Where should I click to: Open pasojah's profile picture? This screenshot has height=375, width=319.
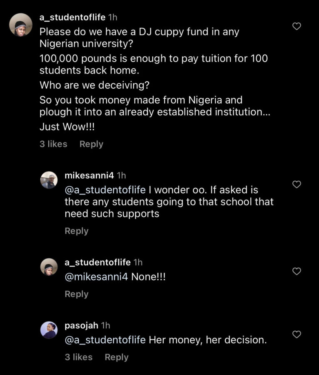tap(49, 330)
